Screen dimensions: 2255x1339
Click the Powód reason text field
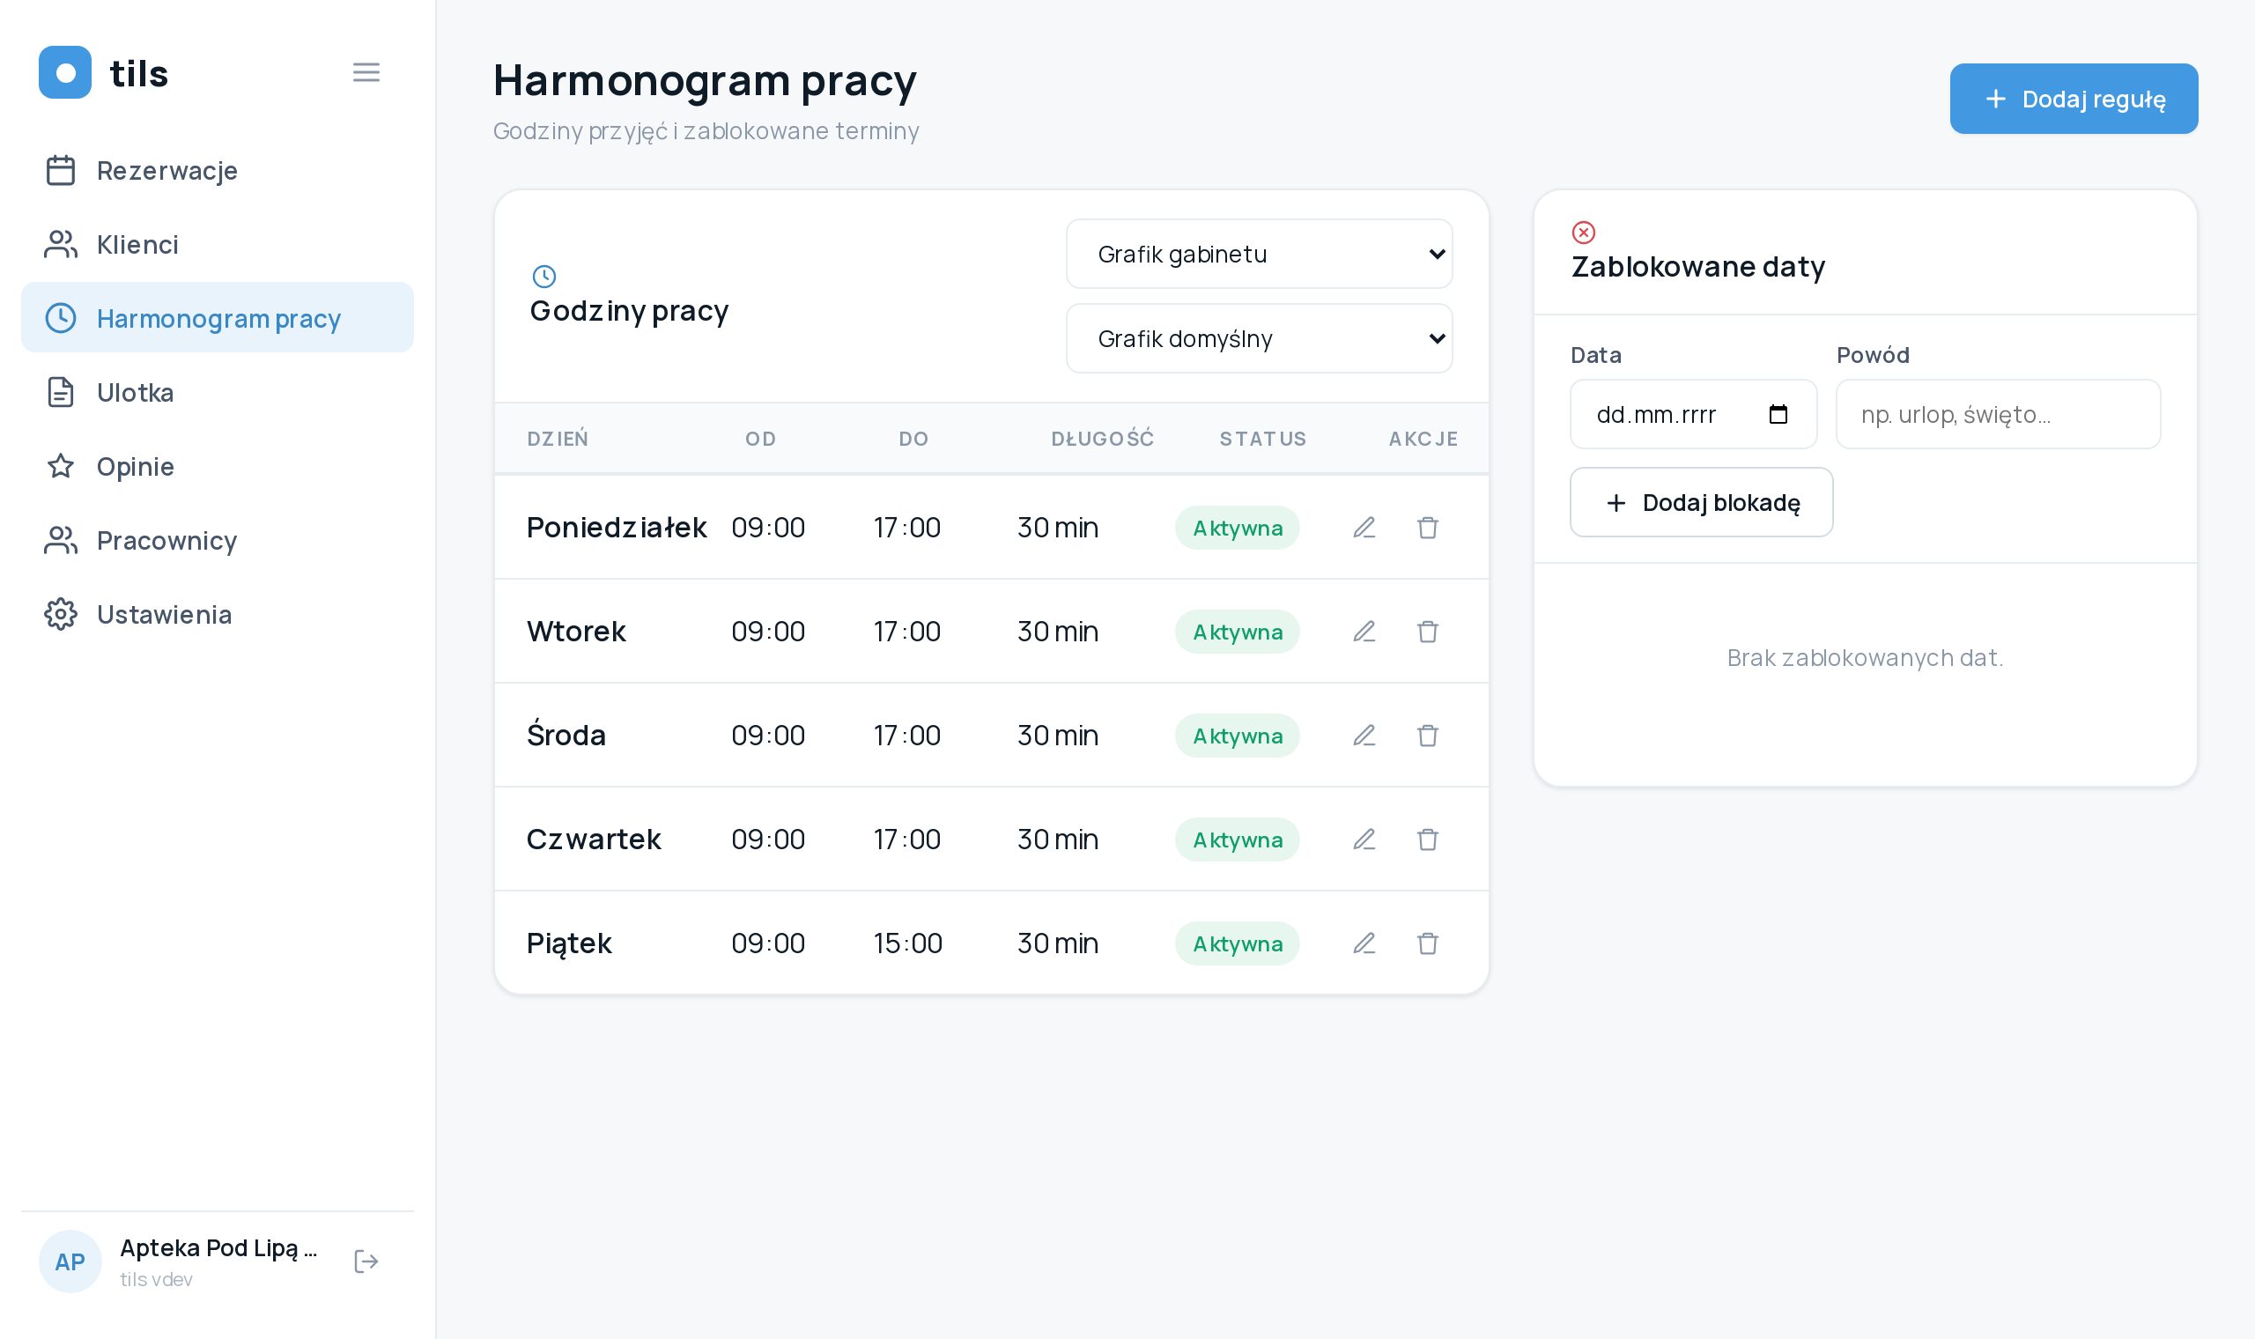[1998, 414]
